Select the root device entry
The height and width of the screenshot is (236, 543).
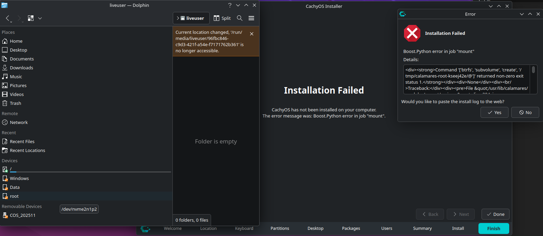pos(86,196)
